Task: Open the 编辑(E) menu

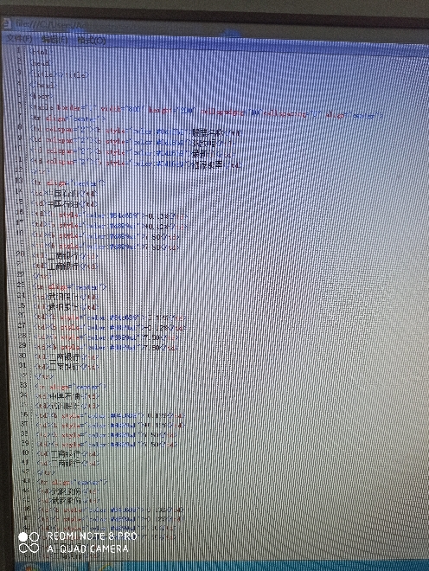Action: pyautogui.click(x=55, y=39)
